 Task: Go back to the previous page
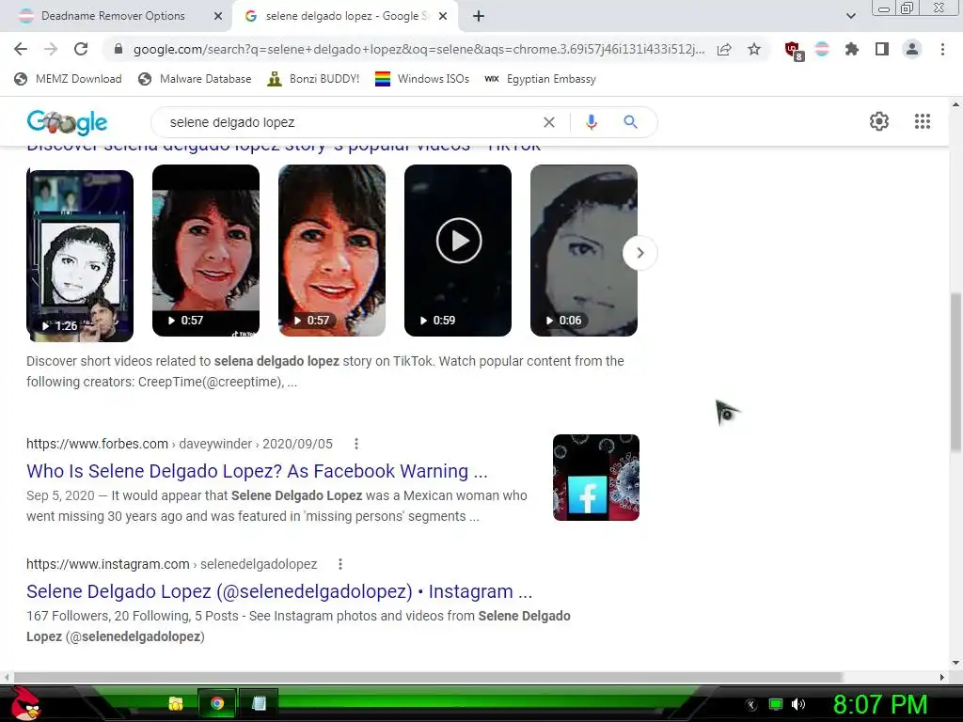click(x=21, y=49)
